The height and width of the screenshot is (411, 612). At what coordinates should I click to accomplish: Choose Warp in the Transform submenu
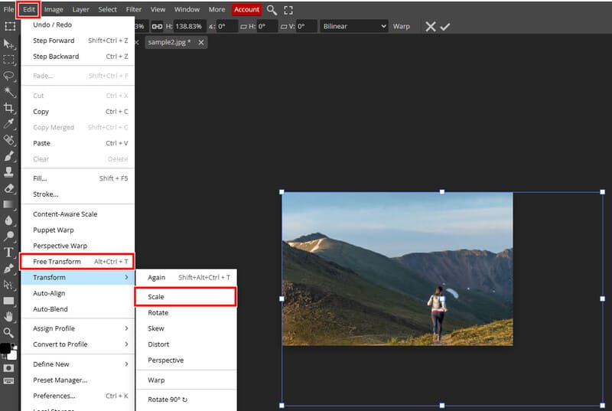[x=186, y=380]
